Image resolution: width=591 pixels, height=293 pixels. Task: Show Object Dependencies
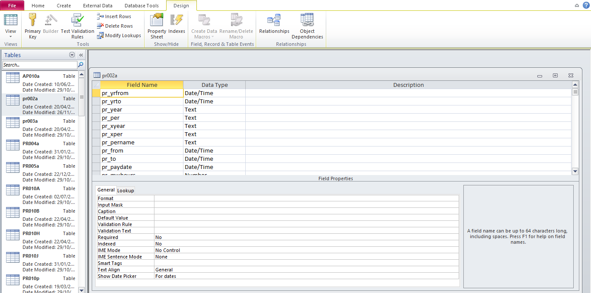pos(307,21)
